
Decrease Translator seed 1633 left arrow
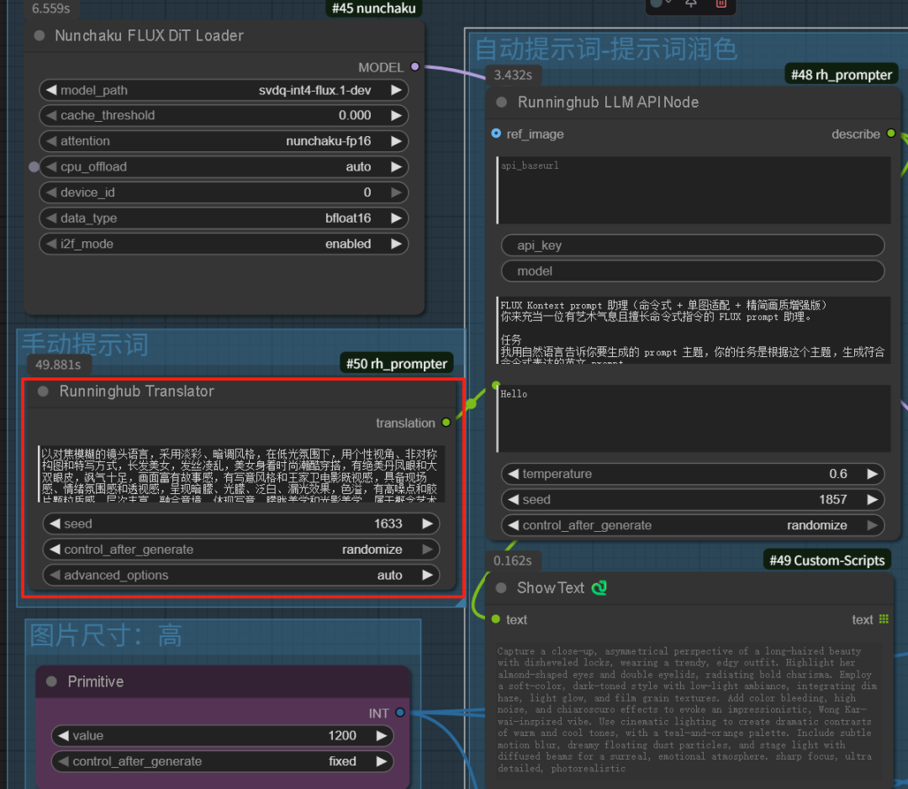(55, 523)
